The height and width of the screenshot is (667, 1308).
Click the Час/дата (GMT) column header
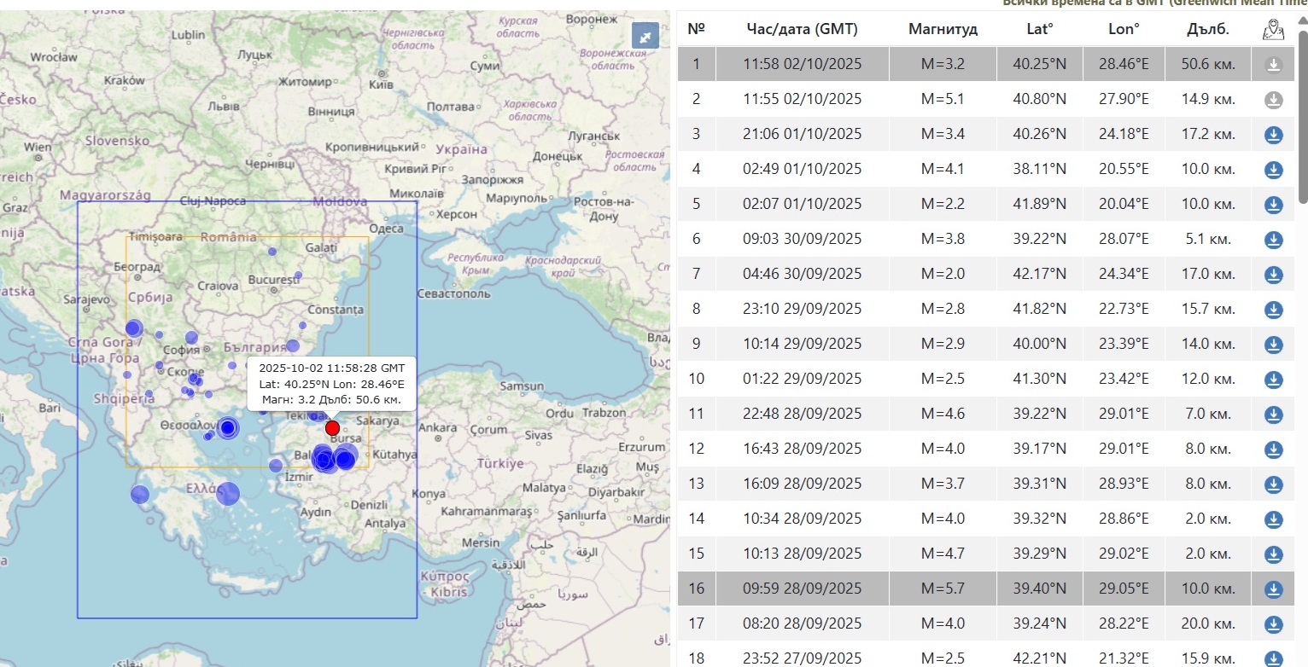(802, 30)
